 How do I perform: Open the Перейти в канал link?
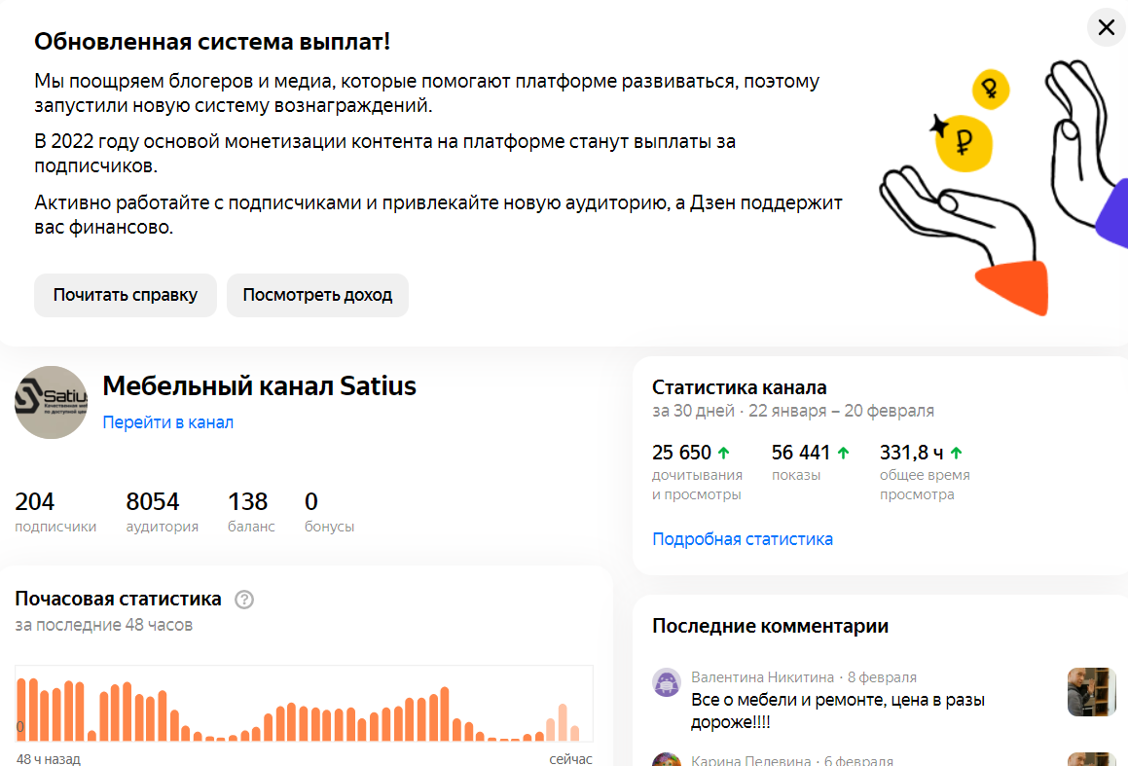[x=167, y=422]
